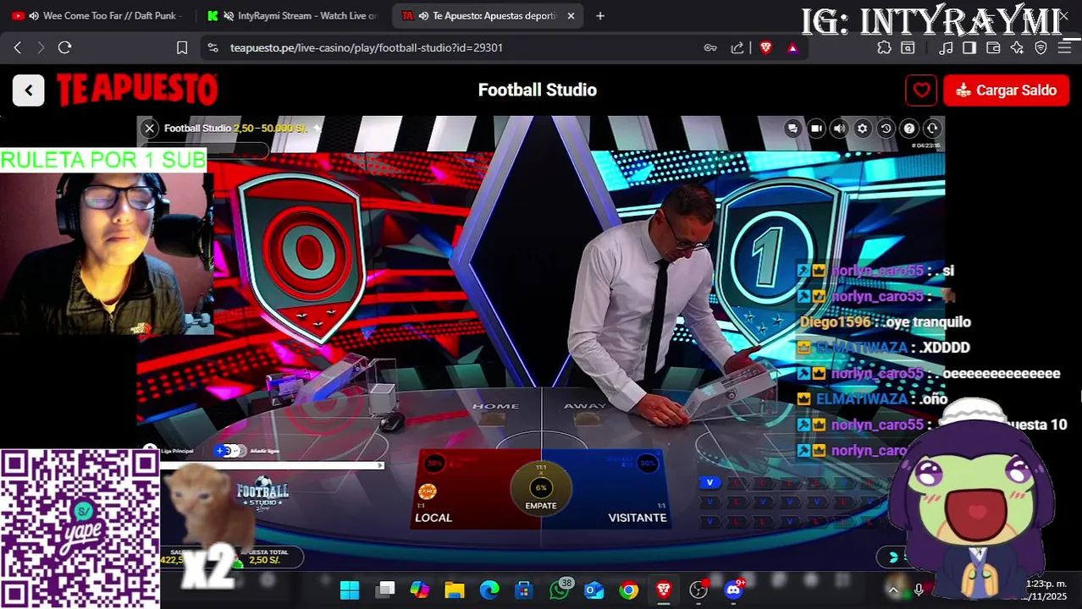Open the game settings gear
This screenshot has height=609, width=1082.
click(x=862, y=129)
